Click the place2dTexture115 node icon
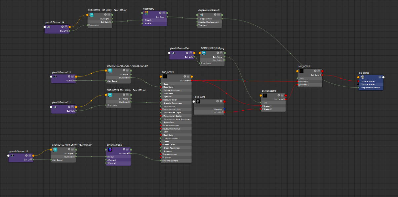Screen dimensions: 398x197 tap(55, 76)
